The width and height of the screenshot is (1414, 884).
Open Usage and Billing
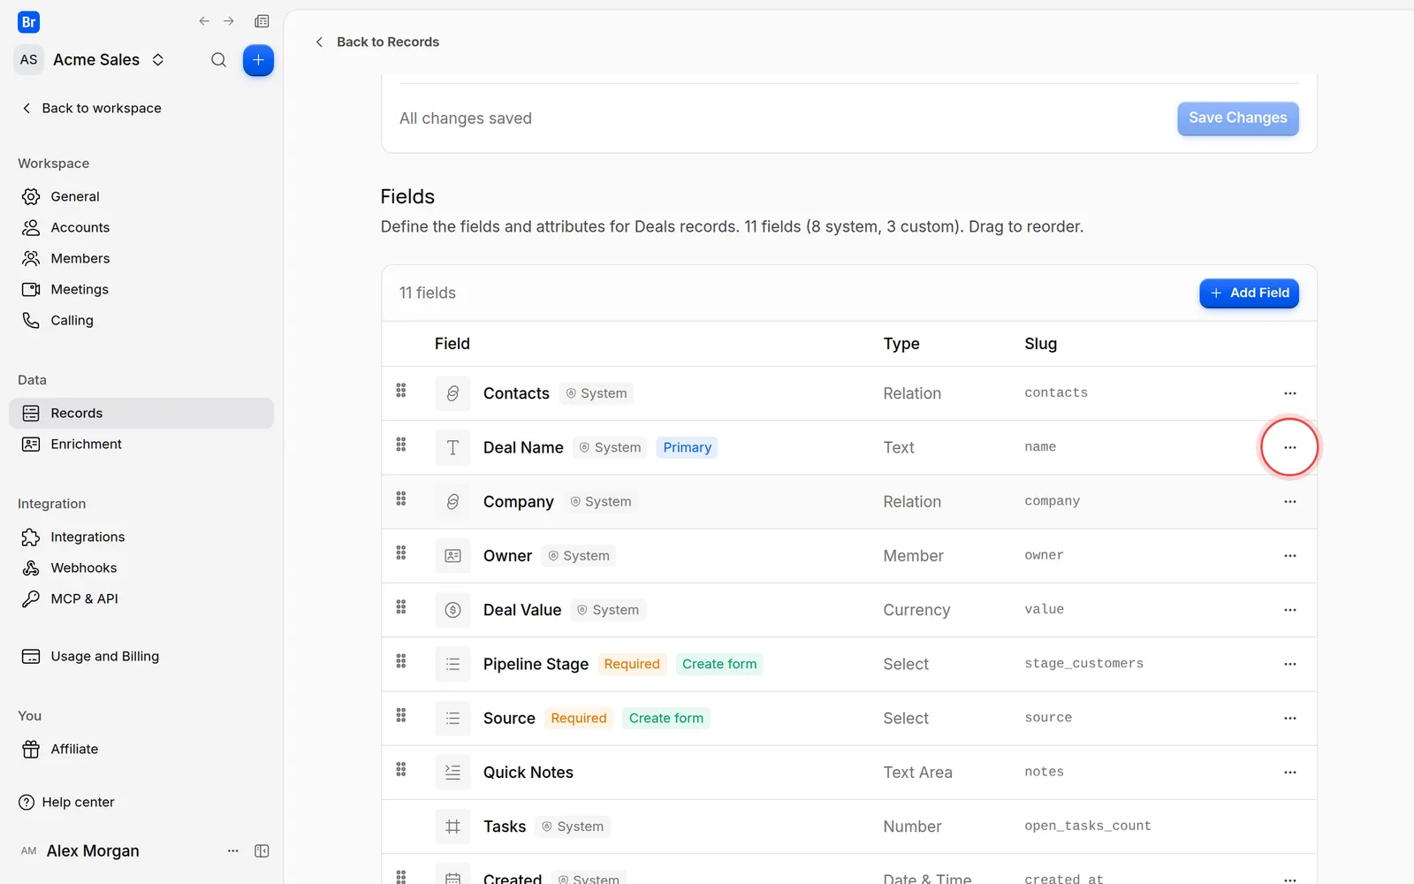point(141,656)
